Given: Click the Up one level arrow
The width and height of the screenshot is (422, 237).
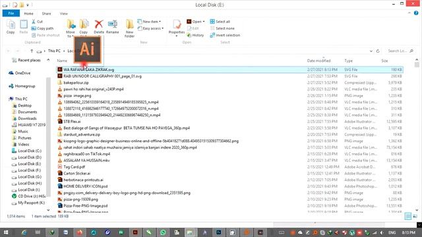Looking at the screenshot, I should [x=32, y=51].
